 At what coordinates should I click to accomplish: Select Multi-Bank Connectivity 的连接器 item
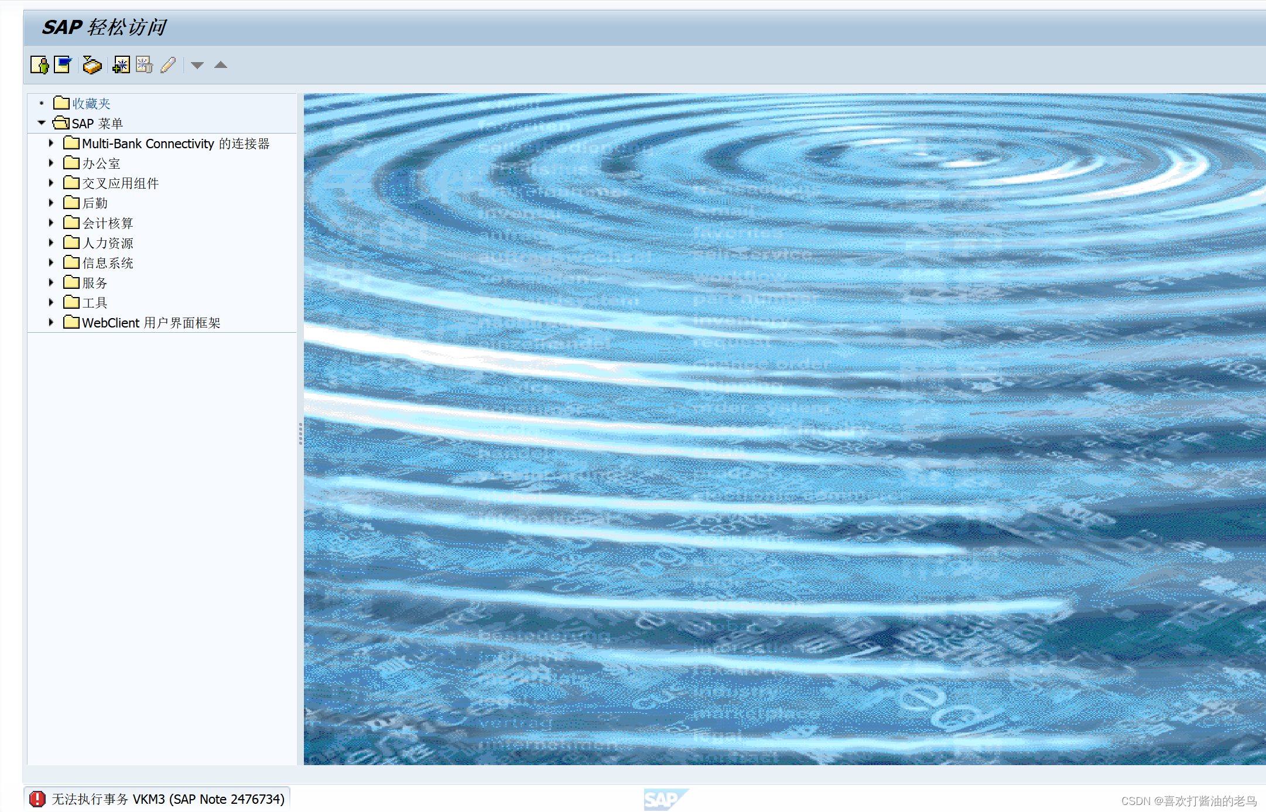[x=175, y=144]
